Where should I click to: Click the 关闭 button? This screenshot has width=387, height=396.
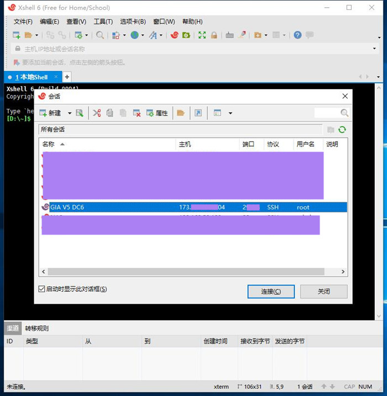point(324,291)
